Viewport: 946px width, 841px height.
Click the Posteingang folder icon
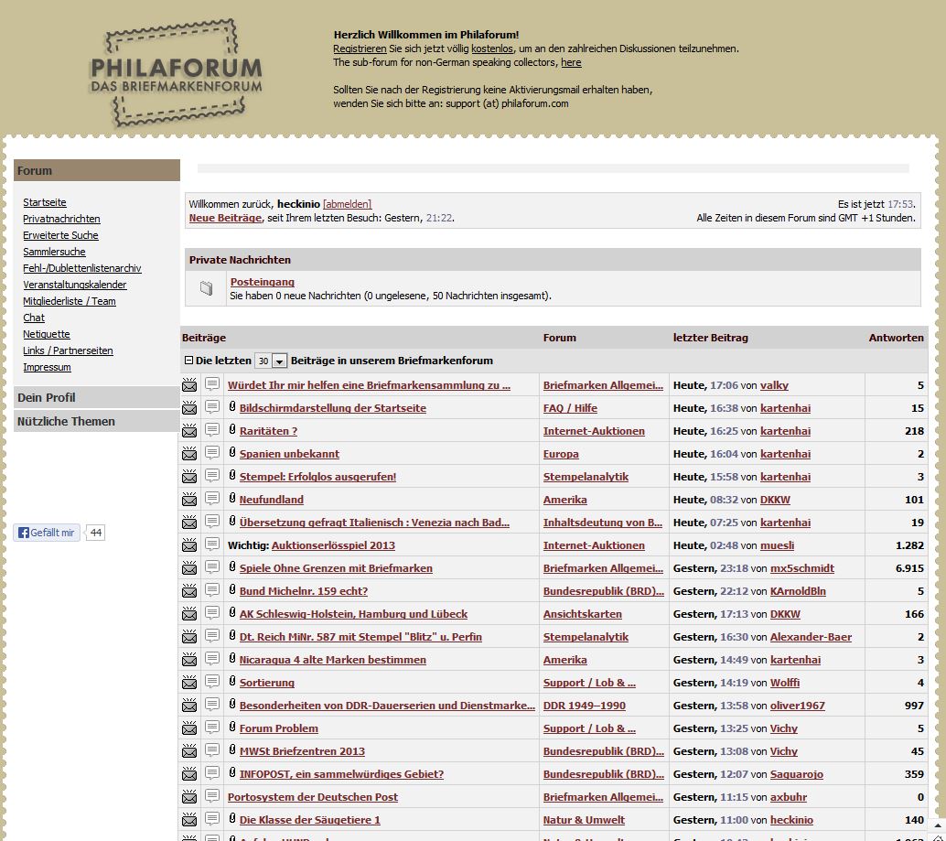tap(207, 289)
